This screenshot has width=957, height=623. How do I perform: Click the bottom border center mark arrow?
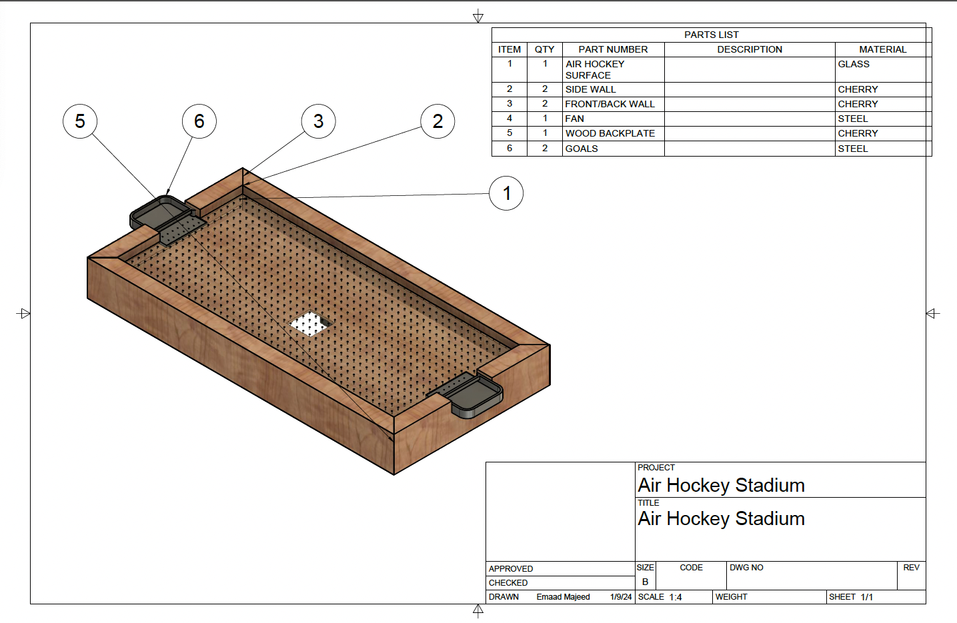click(x=478, y=611)
